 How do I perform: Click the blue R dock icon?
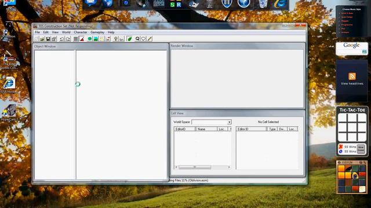tap(179, 5)
